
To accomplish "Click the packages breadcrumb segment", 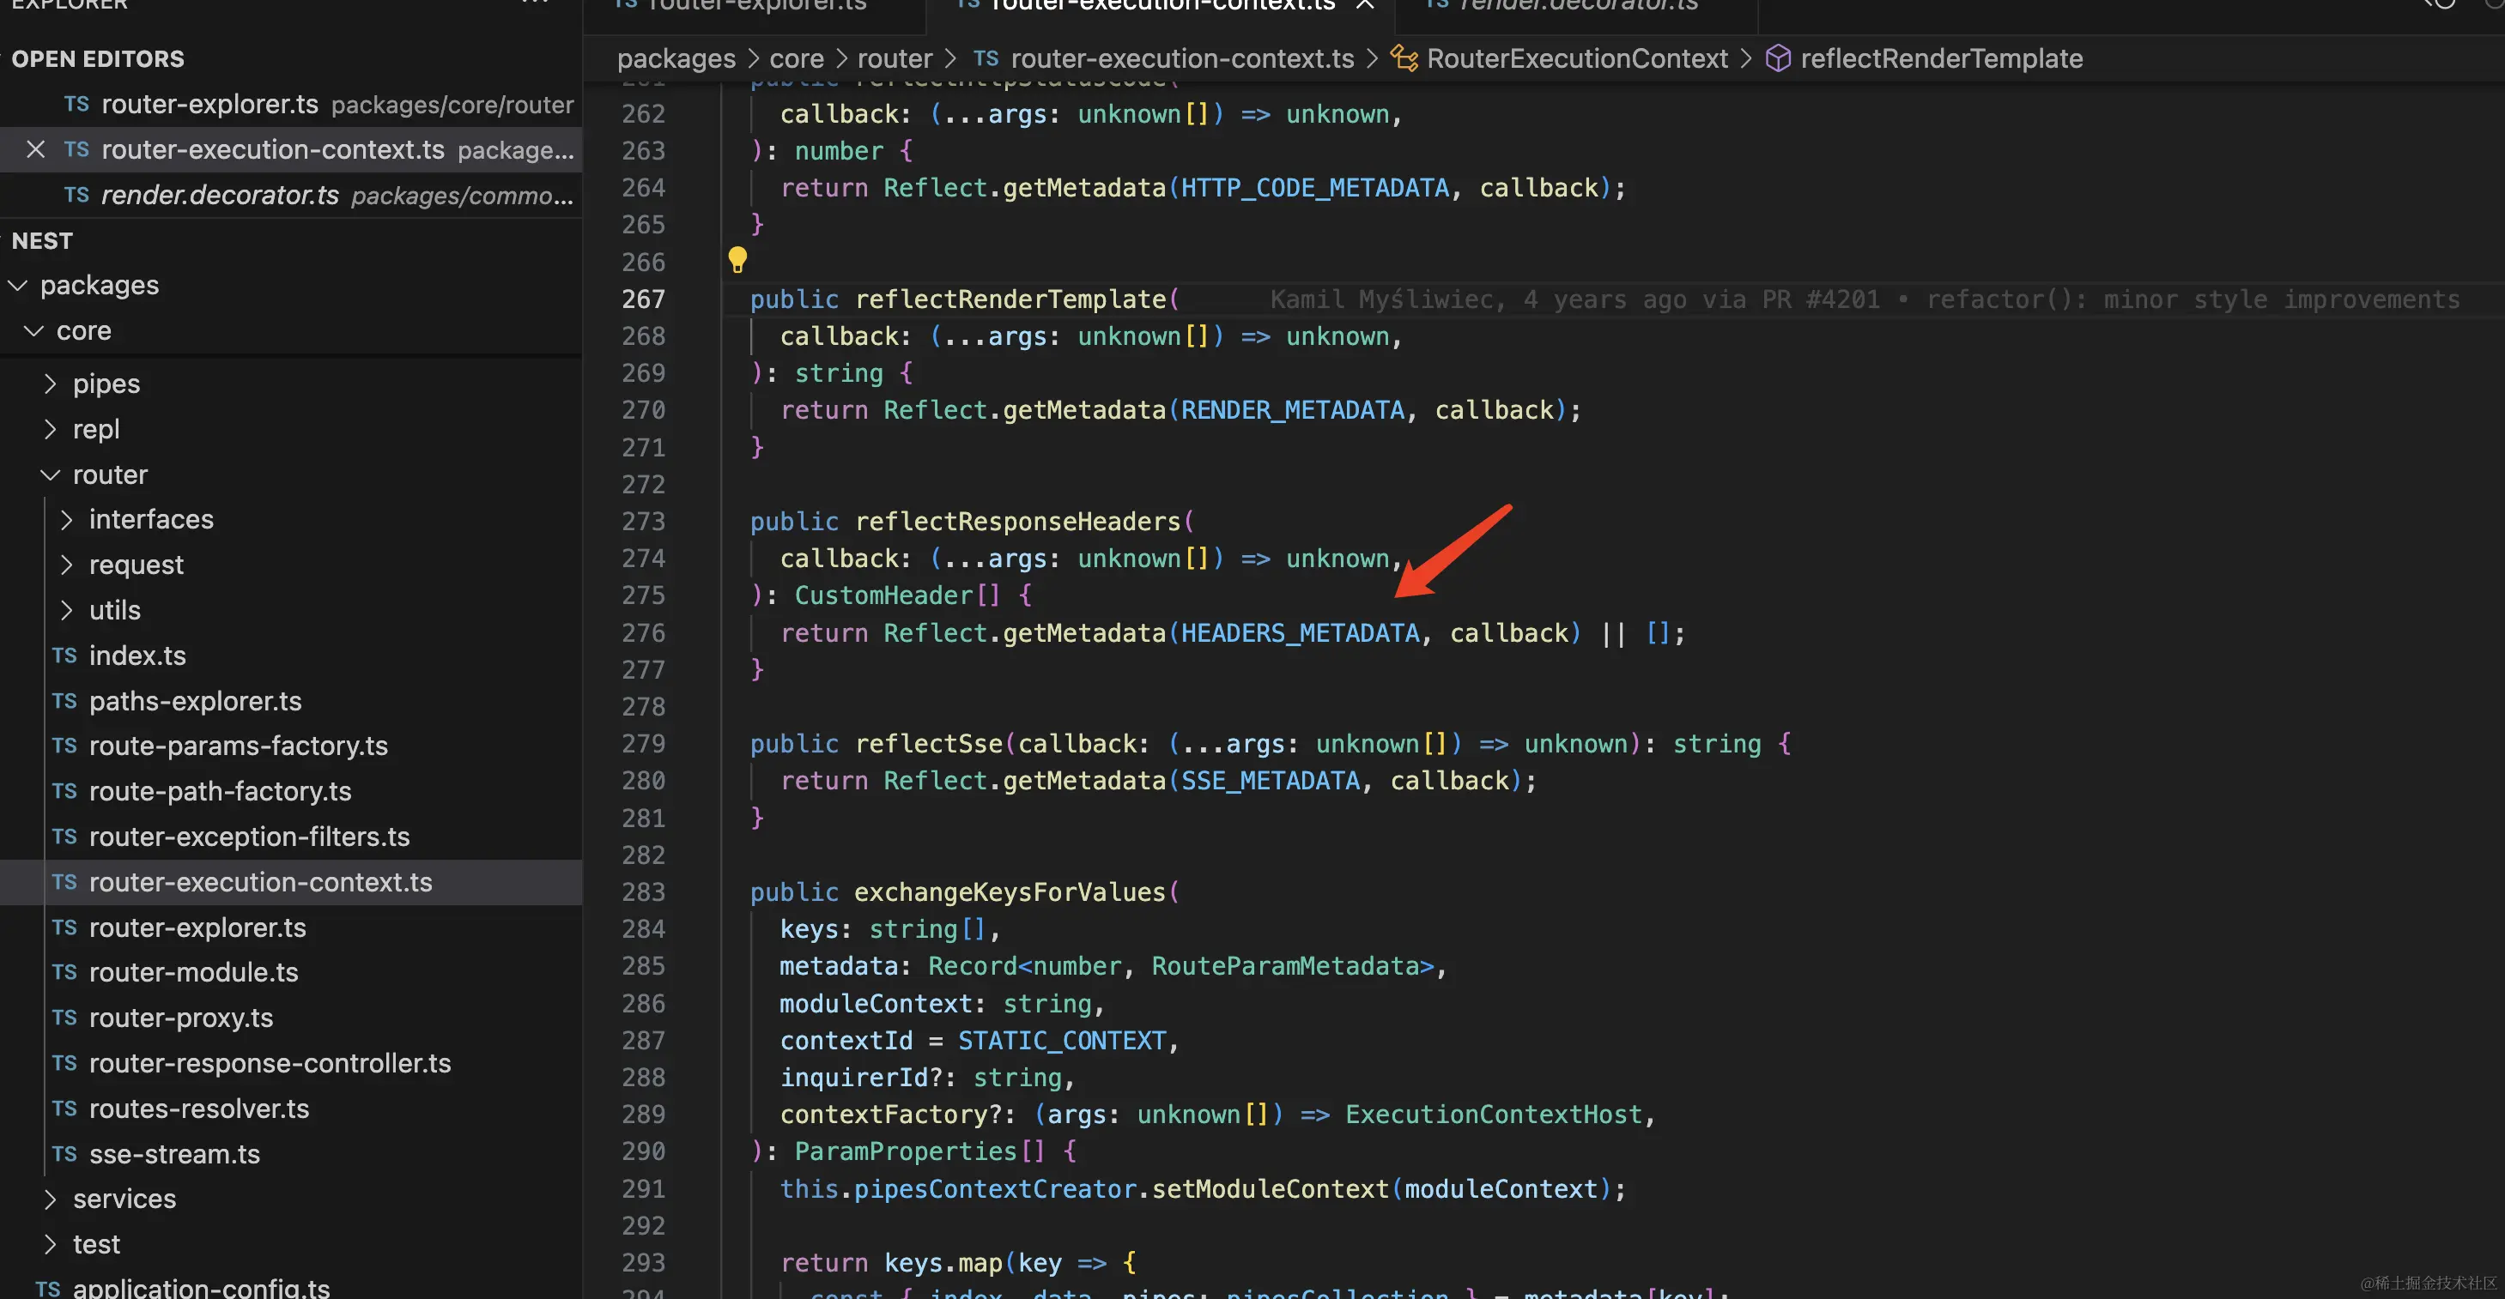I will coord(676,58).
